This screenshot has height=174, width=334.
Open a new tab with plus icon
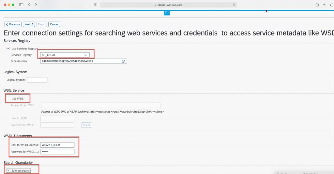click(x=324, y=5)
